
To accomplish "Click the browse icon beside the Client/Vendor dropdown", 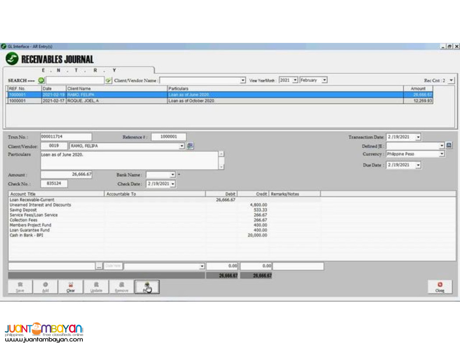I will 190,146.
